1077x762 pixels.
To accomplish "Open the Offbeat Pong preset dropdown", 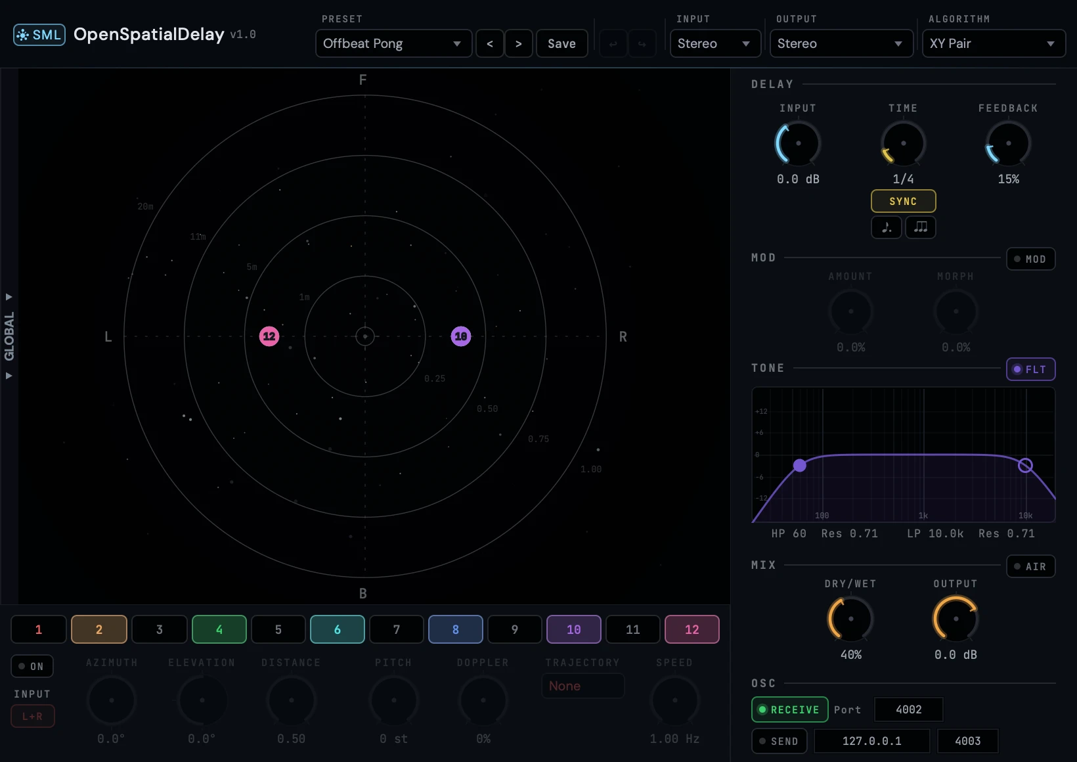I will coord(394,44).
